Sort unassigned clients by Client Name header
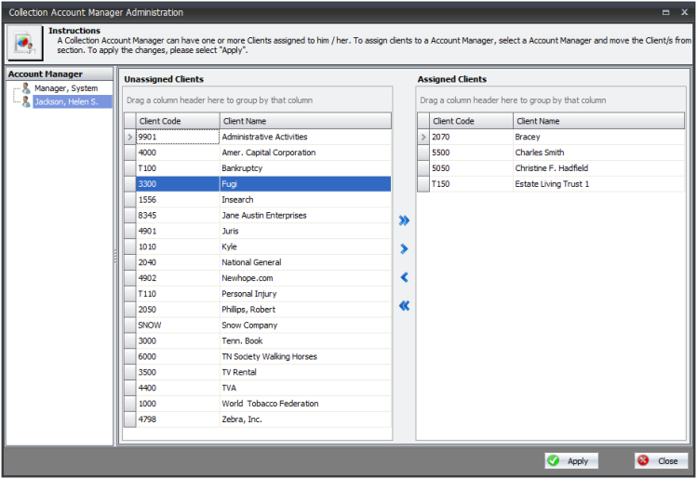 coord(304,121)
